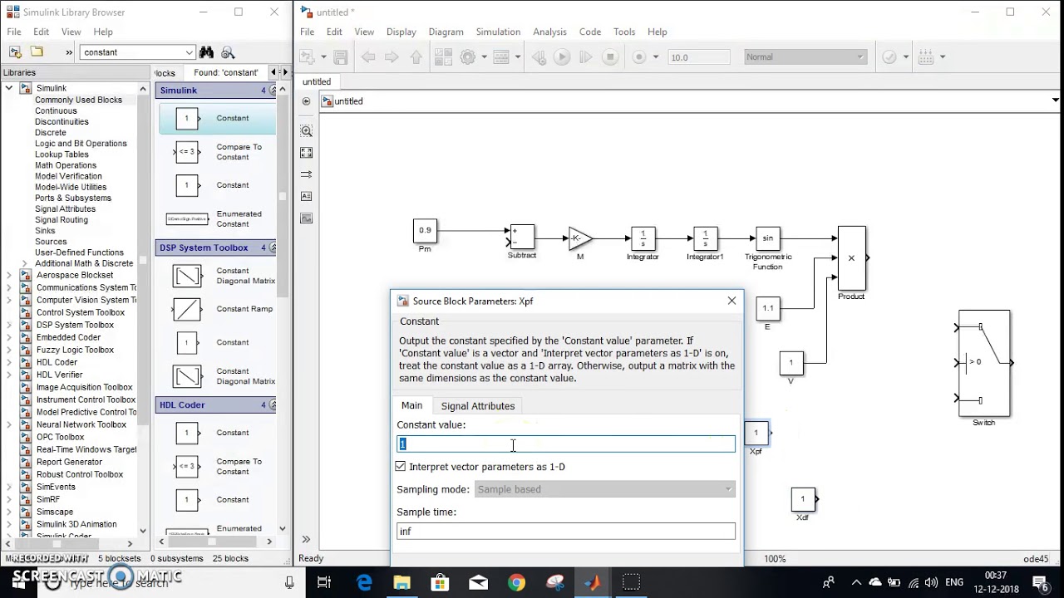Click the Annotation text palette icon
Screen dimensions: 1064x598
307,196
